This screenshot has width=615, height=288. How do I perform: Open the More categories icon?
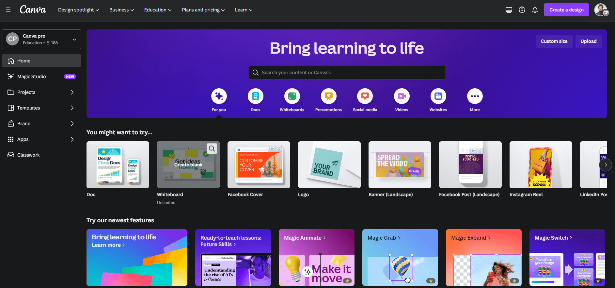pos(475,96)
